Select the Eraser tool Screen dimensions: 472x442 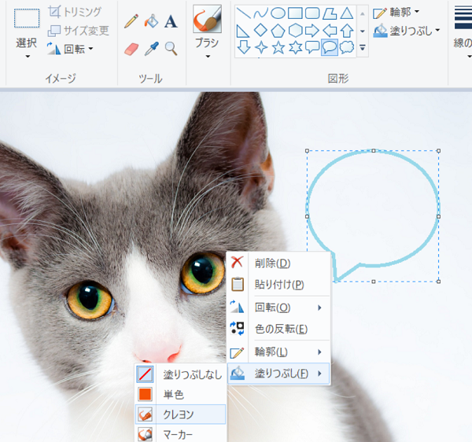(131, 49)
